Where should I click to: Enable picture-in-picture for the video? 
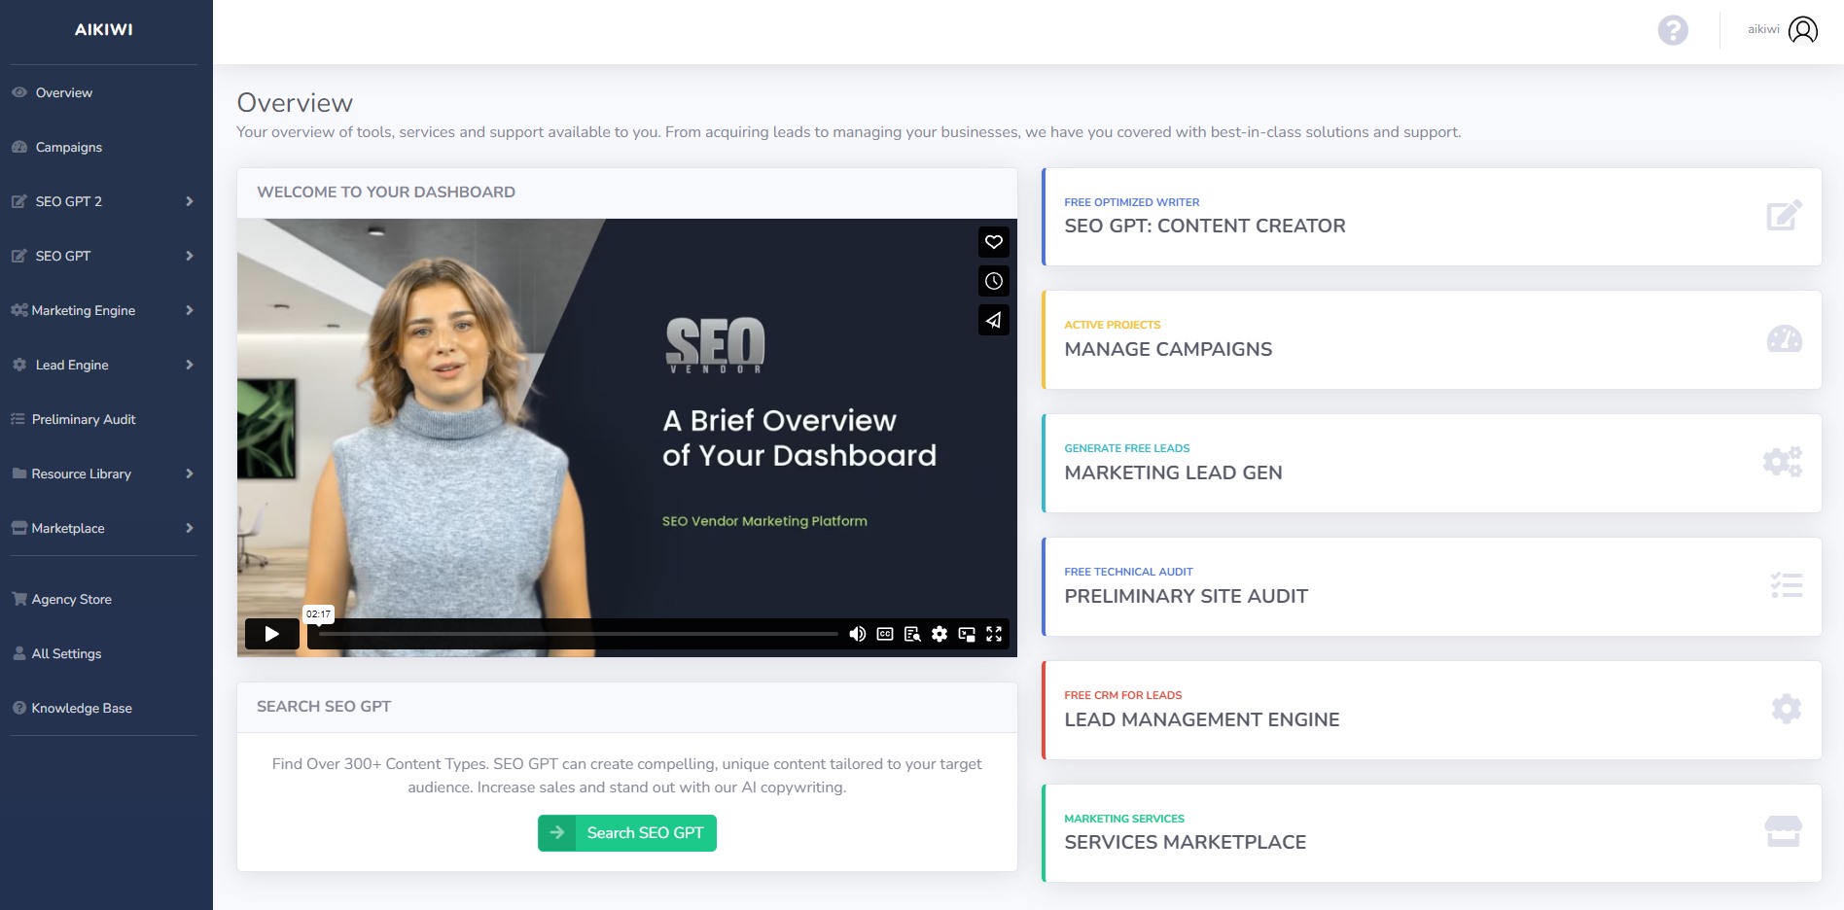(x=967, y=634)
